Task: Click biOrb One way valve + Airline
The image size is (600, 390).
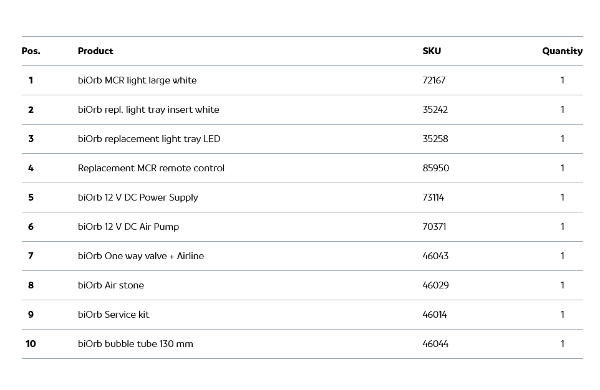Action: 141,256
